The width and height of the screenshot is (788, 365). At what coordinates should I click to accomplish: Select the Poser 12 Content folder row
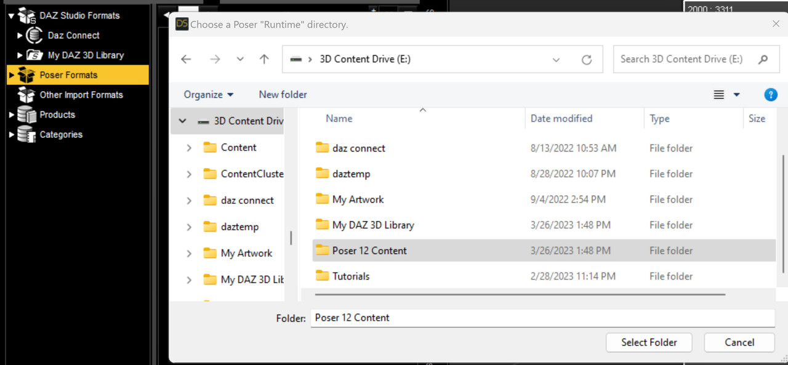pos(544,251)
